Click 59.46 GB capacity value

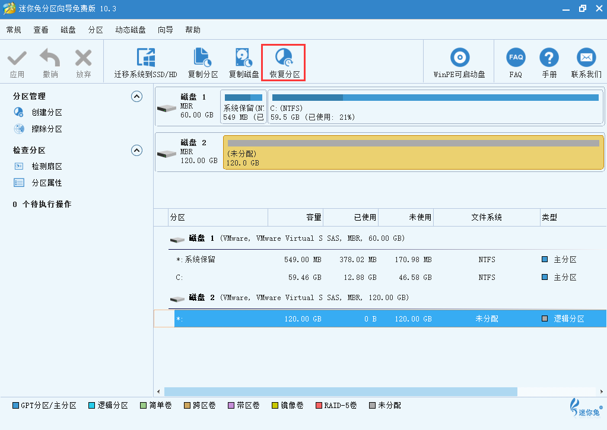[304, 278]
